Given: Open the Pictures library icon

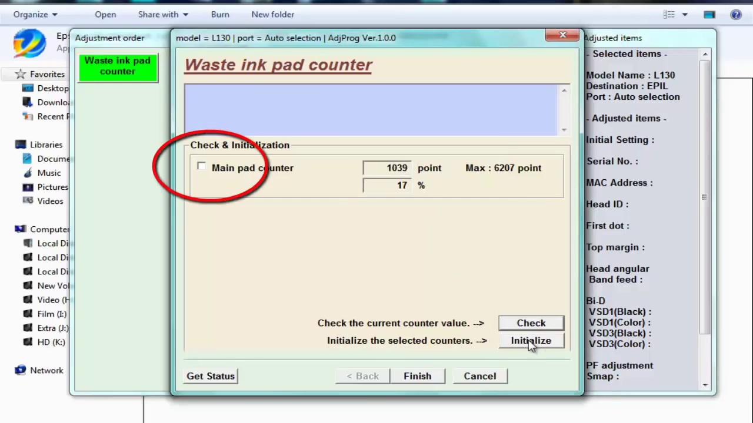Looking at the screenshot, I should pyautogui.click(x=28, y=187).
